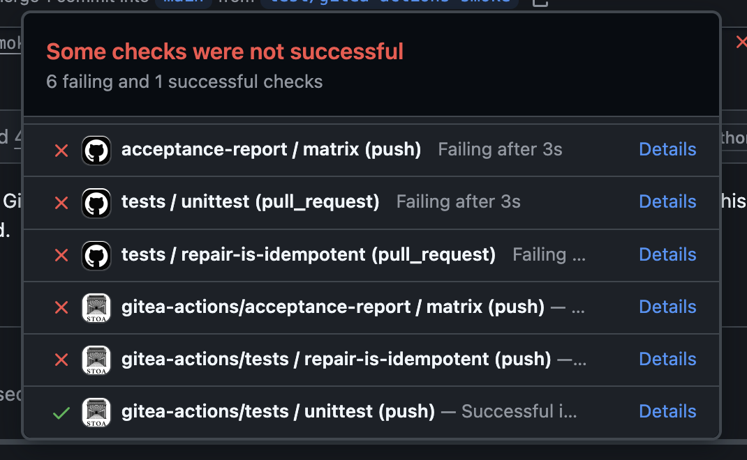Click red X beside gitea-actions/tests repair-is-idempotent
Screen dimensions: 747x460
pyautogui.click(x=61, y=360)
